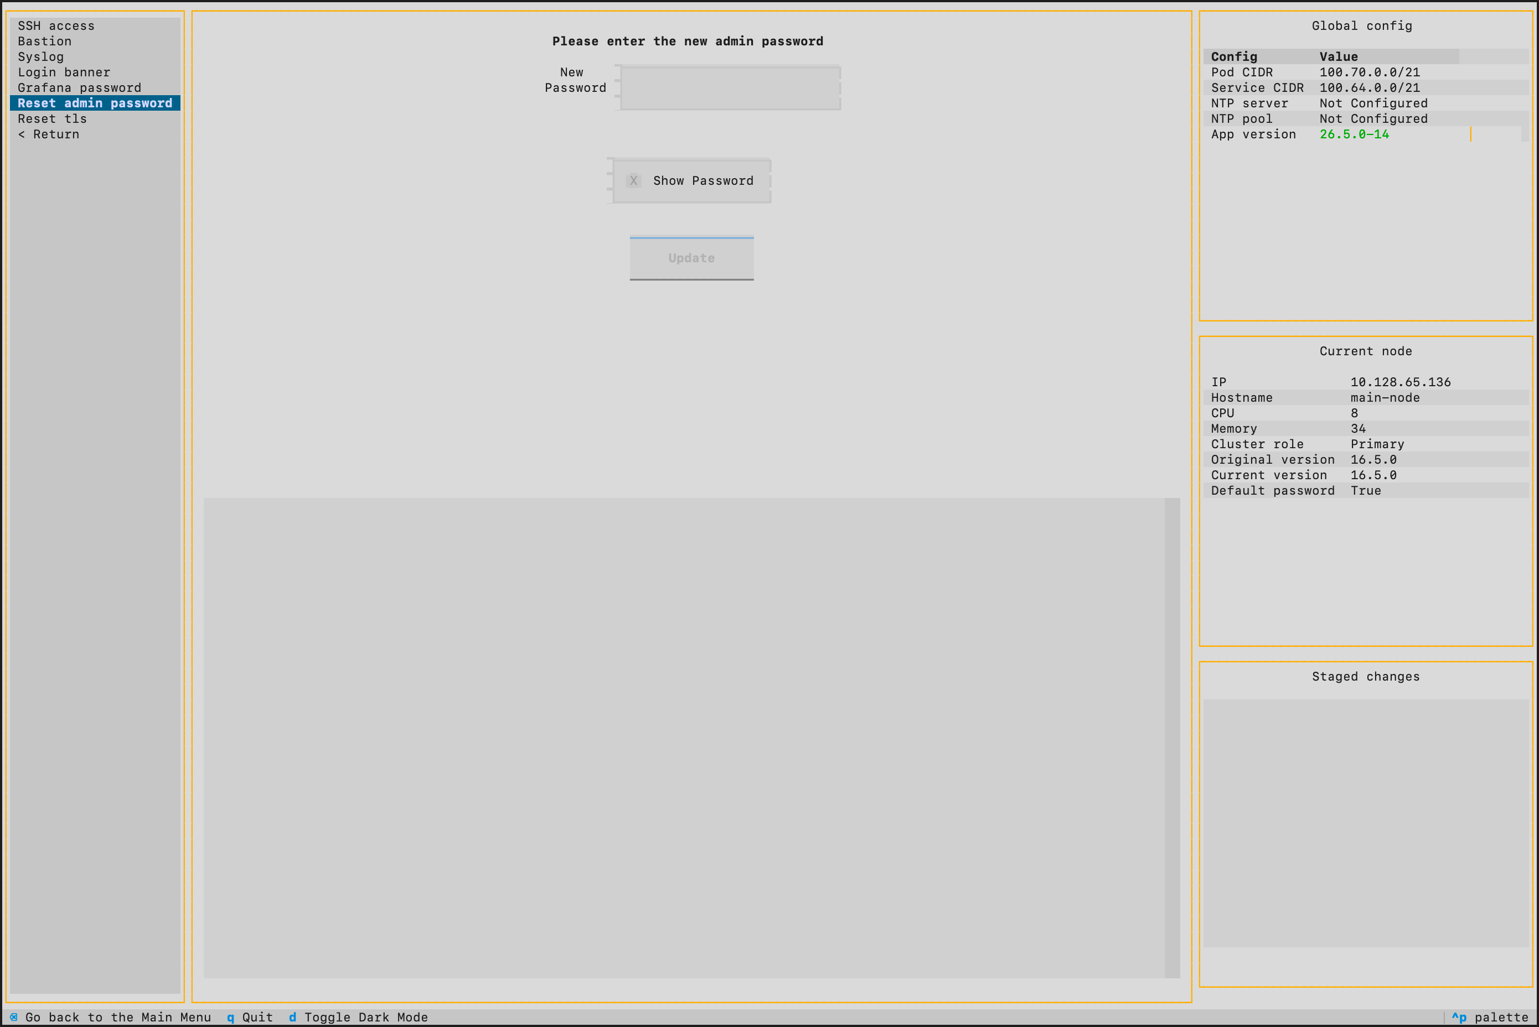This screenshot has width=1539, height=1027.
Task: Click the 100.64.0.0/21 value
Action: pos(1369,88)
